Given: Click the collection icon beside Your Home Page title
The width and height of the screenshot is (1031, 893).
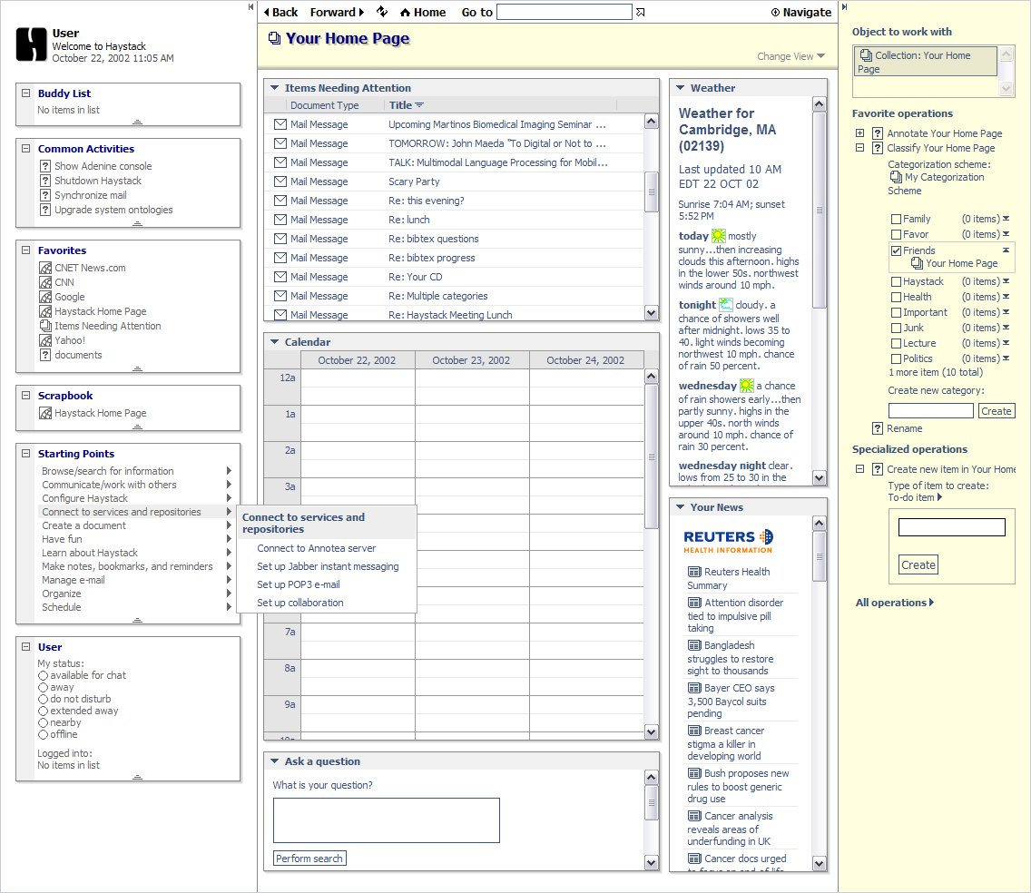Looking at the screenshot, I should (274, 38).
